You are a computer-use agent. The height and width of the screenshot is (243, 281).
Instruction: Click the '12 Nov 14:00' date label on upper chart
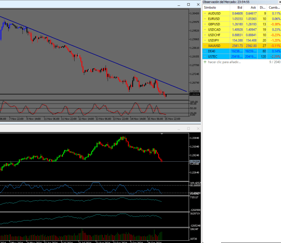(86, 119)
